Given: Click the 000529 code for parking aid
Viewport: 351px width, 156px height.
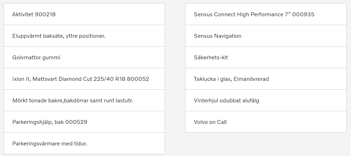Looking at the screenshot, I should (x=76, y=122).
